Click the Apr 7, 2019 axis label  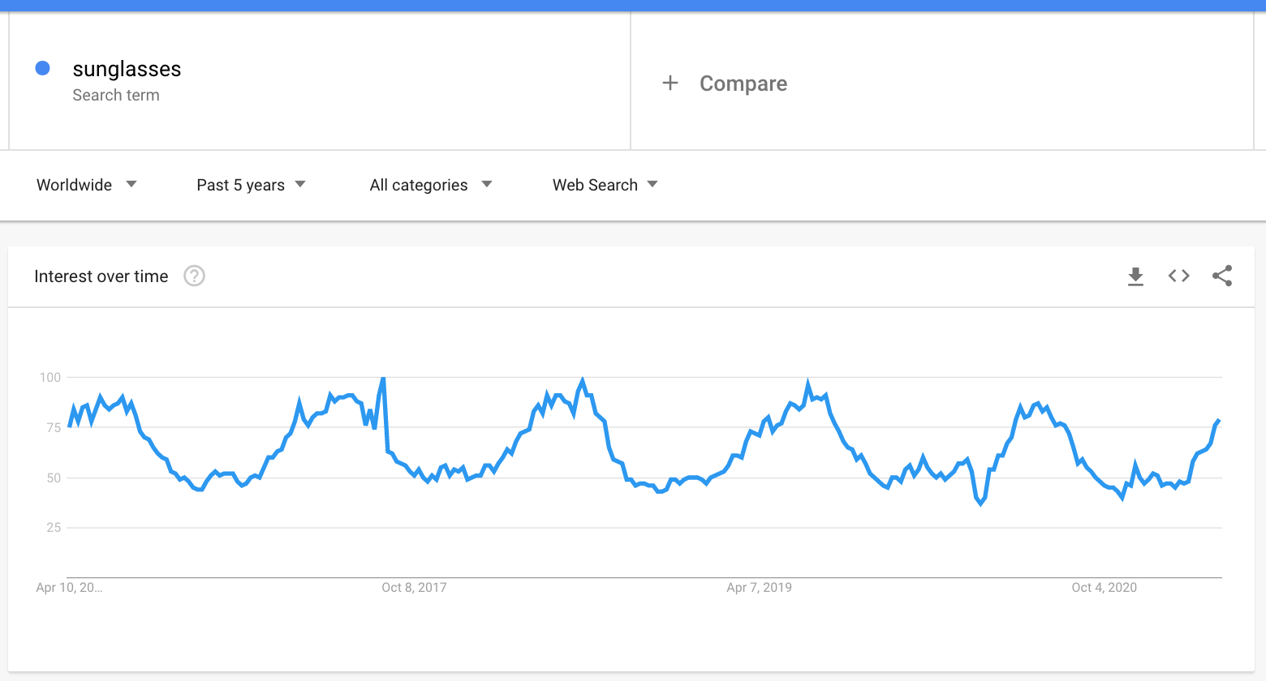click(x=759, y=588)
